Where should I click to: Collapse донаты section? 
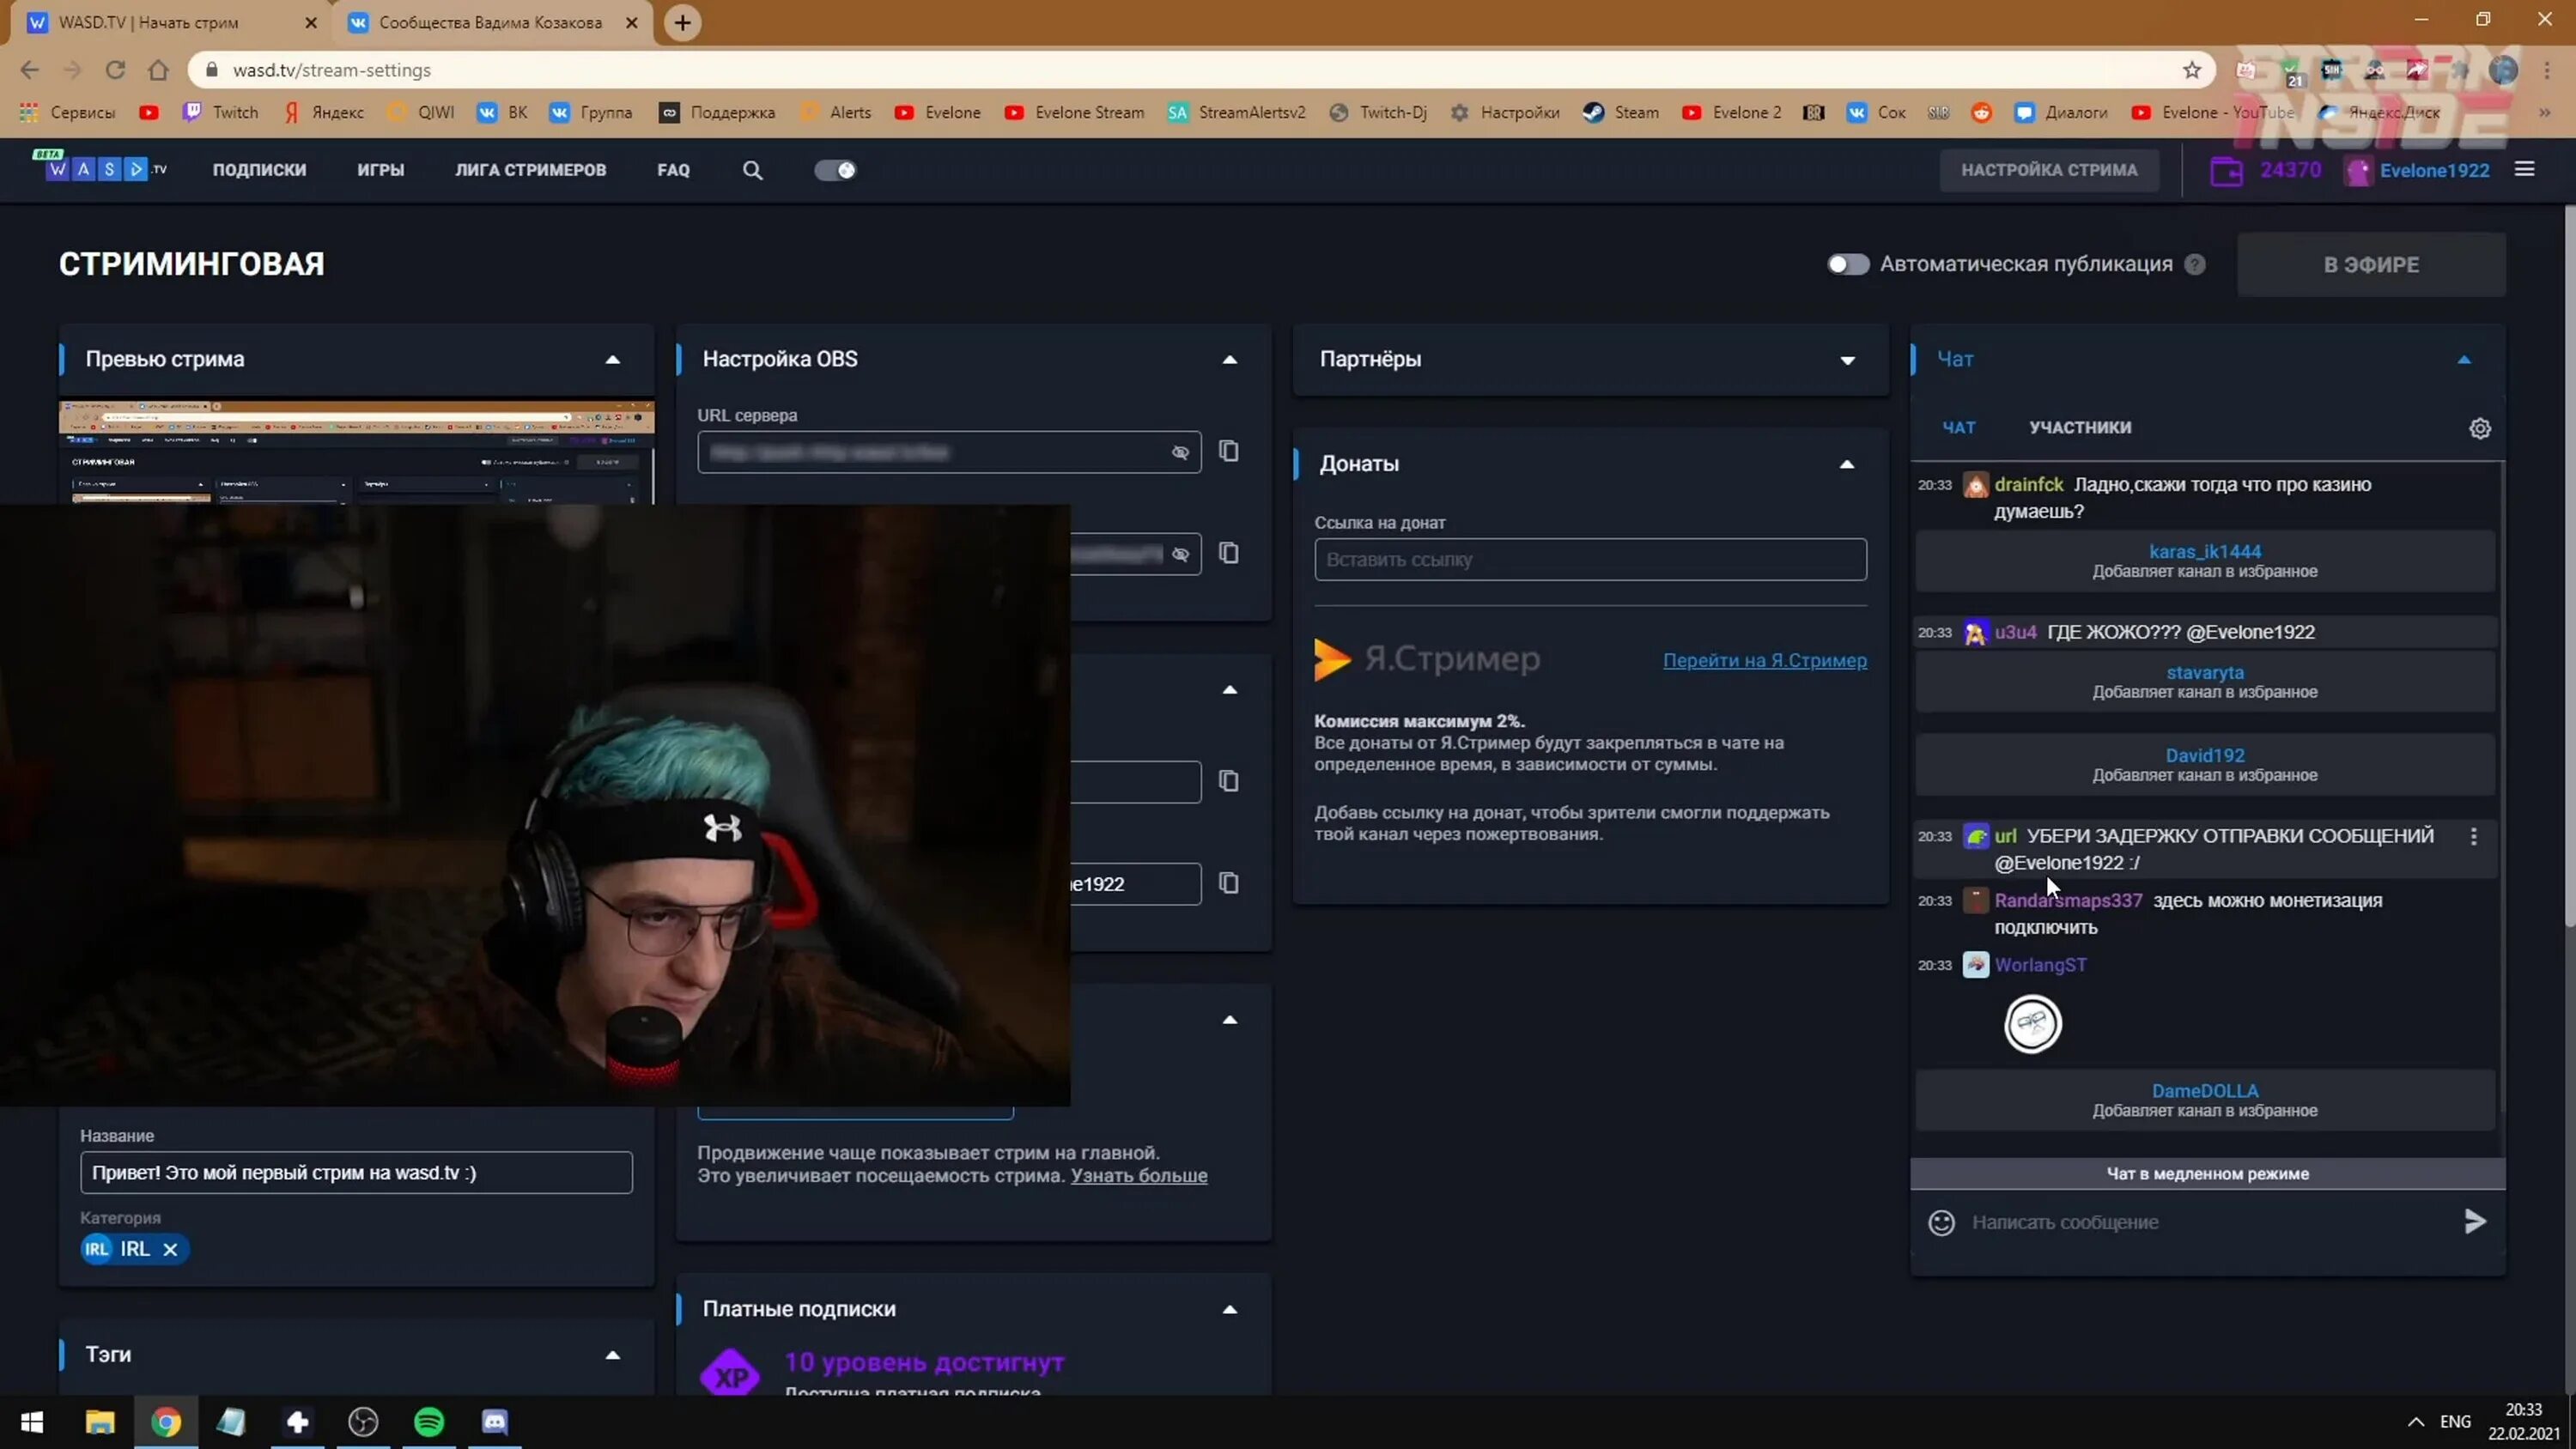coord(1847,464)
